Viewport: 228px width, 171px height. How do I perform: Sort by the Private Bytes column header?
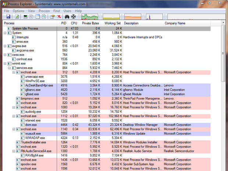[90, 23]
